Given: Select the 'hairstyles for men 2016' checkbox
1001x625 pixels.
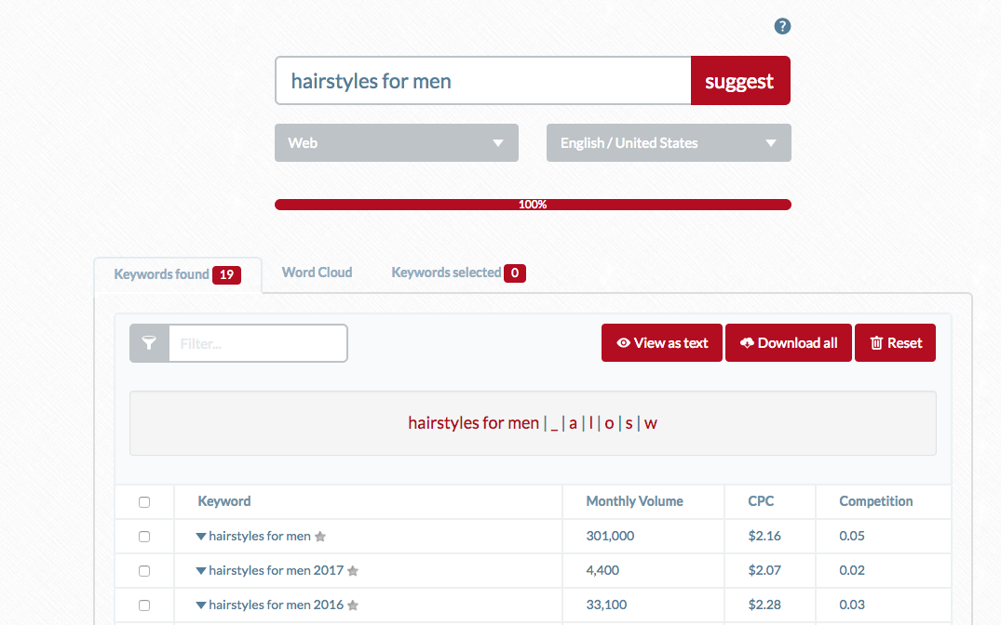Looking at the screenshot, I should click(x=144, y=605).
